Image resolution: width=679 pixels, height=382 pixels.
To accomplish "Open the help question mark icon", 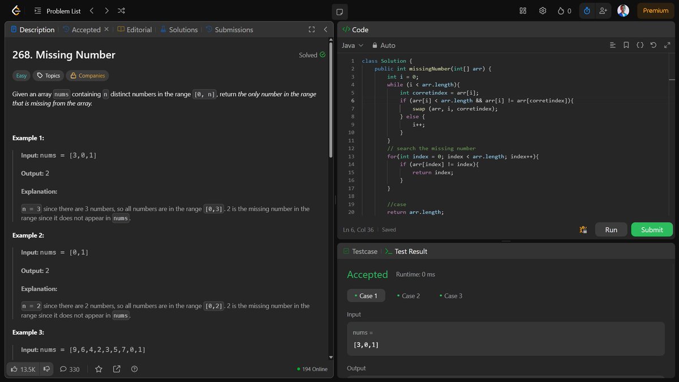I will tap(134, 369).
